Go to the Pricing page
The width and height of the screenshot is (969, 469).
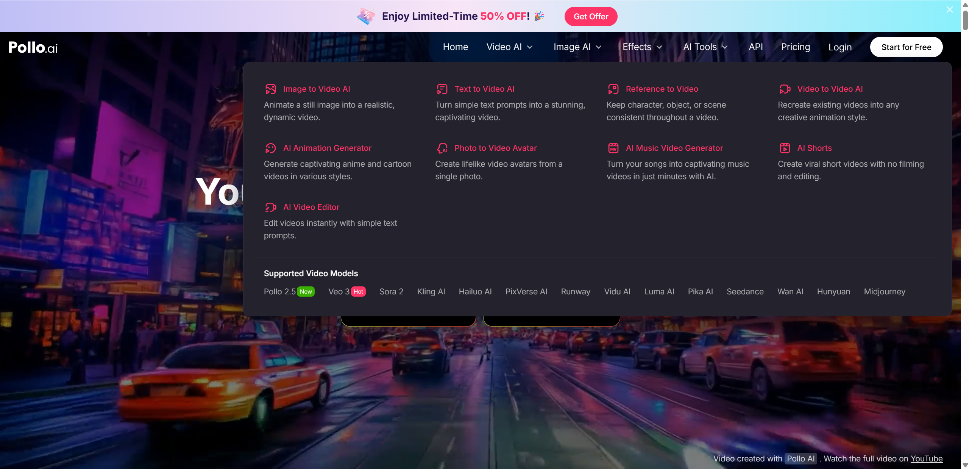[x=795, y=47]
